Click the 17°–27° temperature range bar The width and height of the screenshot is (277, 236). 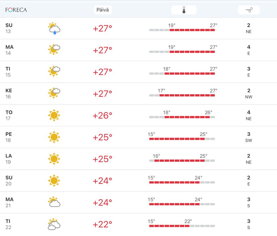tap(182, 95)
